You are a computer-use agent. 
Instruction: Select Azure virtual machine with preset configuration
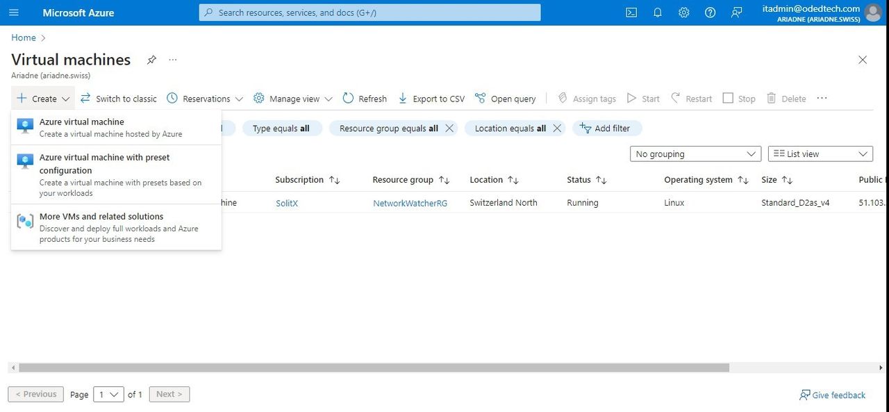[117, 174]
